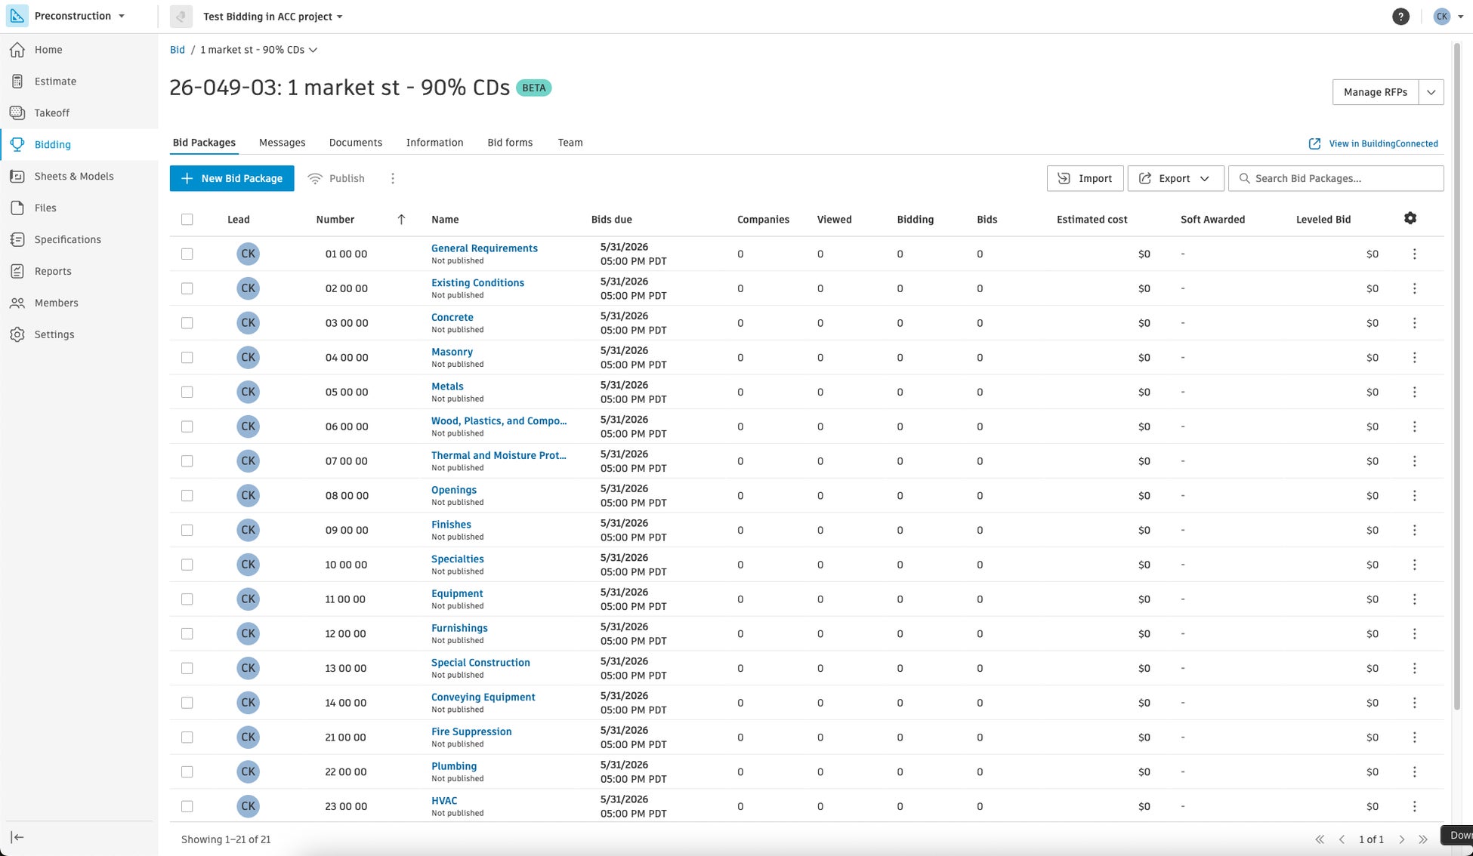This screenshot has width=1473, height=856.
Task: Go to Sheets & Models section
Action: tap(73, 176)
